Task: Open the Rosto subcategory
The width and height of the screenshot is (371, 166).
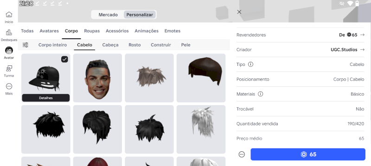Action: [x=134, y=45]
